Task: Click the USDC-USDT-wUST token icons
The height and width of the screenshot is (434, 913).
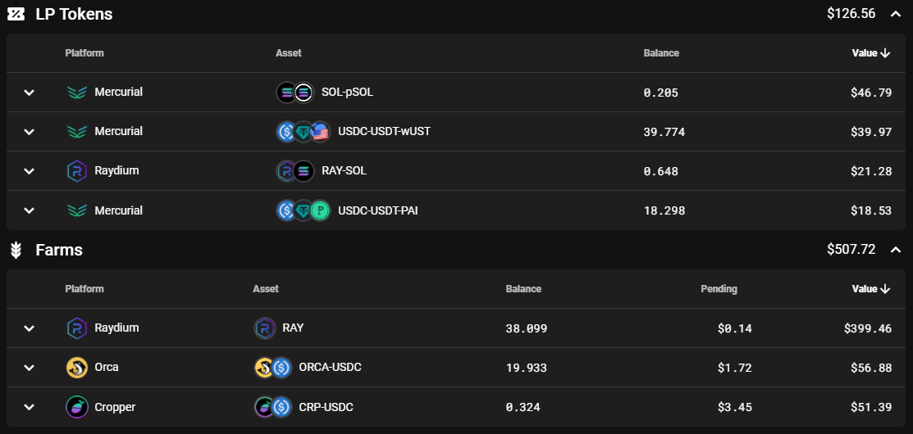Action: (x=303, y=132)
